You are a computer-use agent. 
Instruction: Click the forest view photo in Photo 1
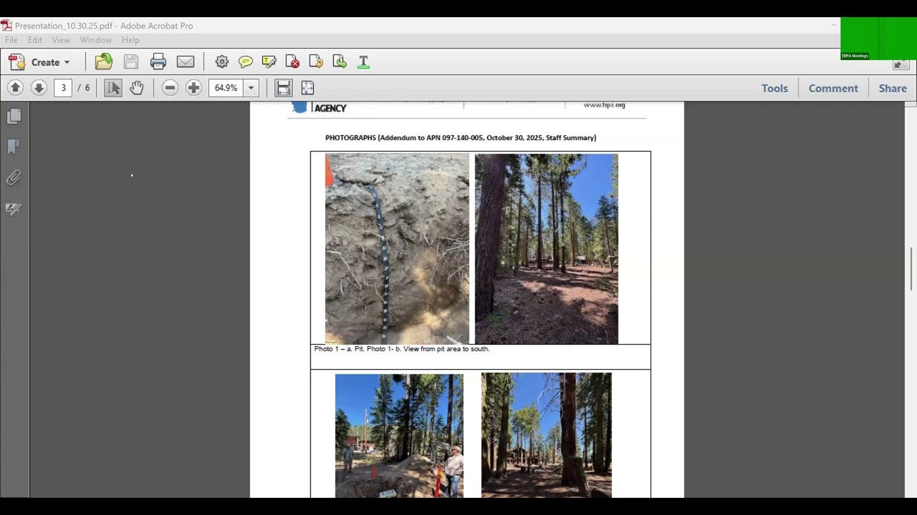click(547, 249)
